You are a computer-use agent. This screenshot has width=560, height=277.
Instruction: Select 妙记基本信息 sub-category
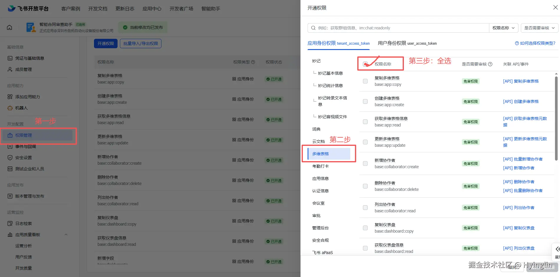pos(330,73)
